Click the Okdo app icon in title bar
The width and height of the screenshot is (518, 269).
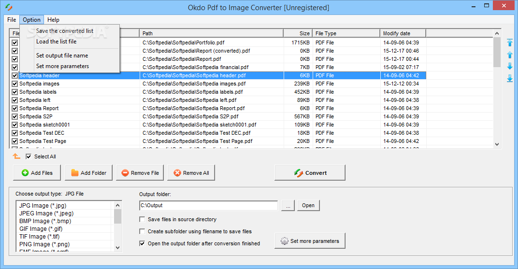click(9, 7)
